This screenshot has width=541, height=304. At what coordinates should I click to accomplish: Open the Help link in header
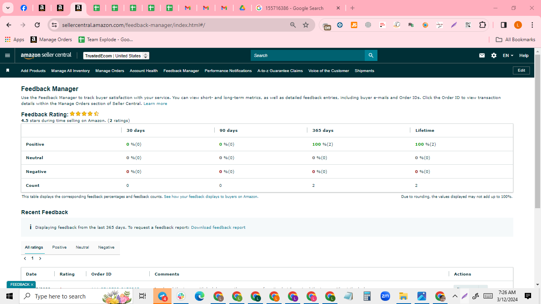pyautogui.click(x=524, y=55)
